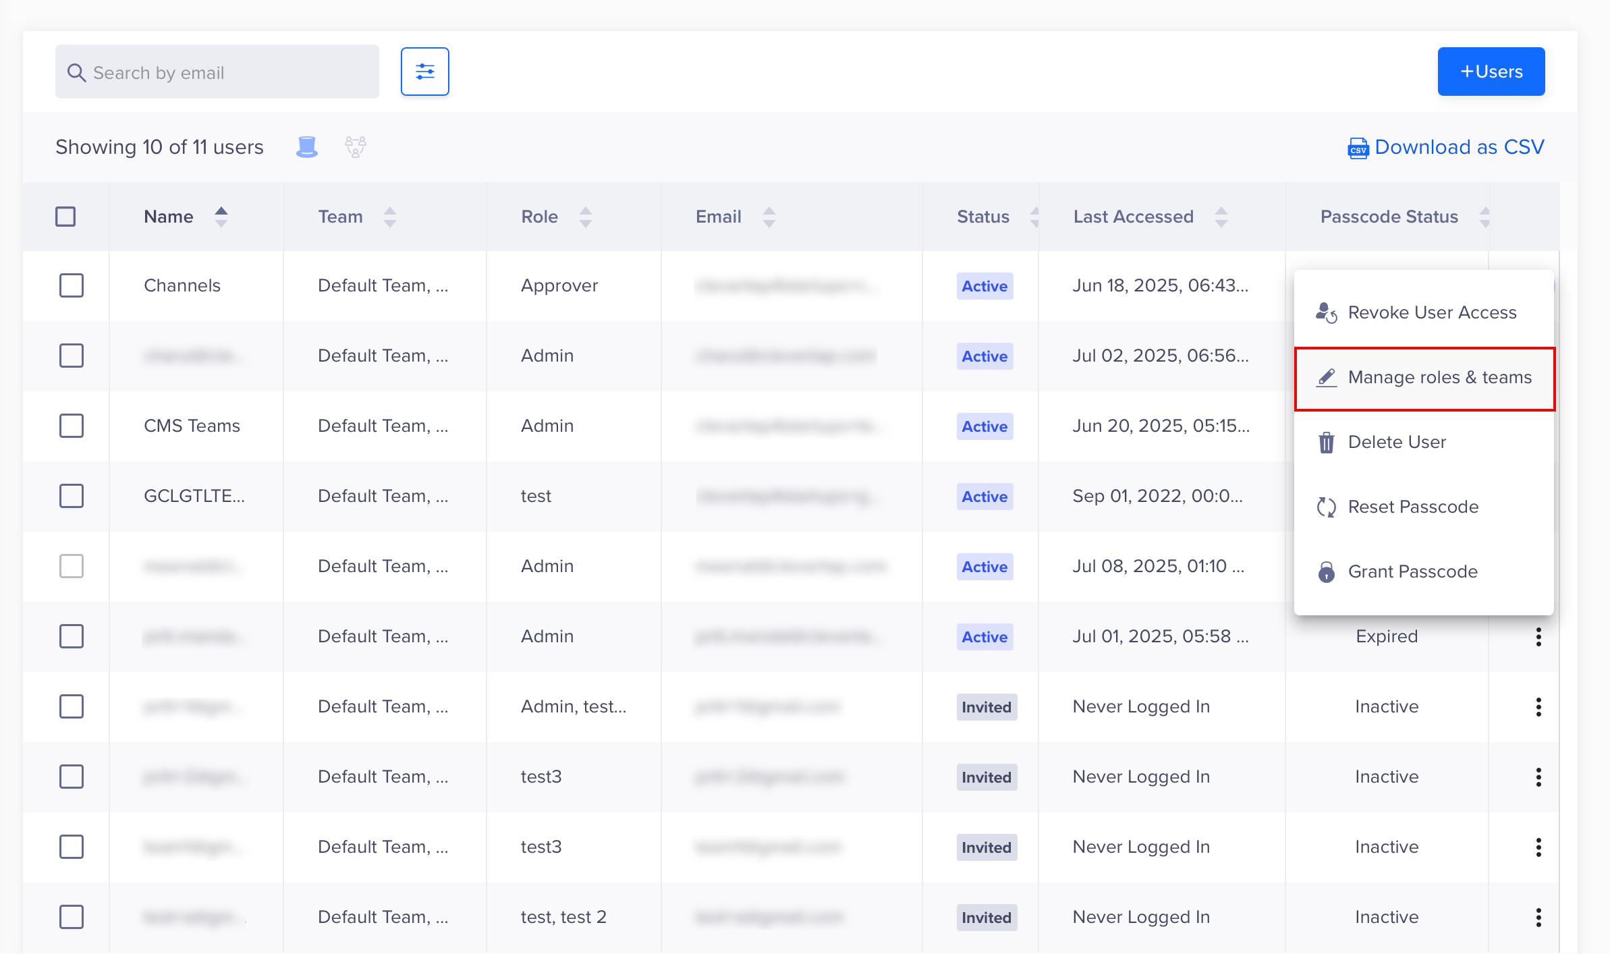
Task: Sort the table by Passcode Status column
Action: pos(1484,216)
